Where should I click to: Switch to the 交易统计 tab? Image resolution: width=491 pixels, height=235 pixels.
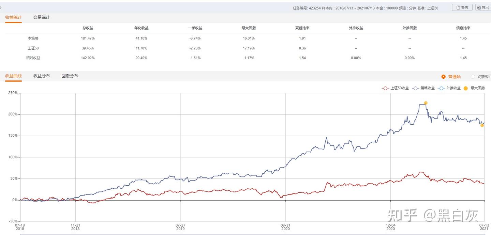coord(42,17)
